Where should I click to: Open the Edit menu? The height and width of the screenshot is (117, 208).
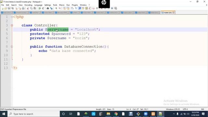point(7,5)
